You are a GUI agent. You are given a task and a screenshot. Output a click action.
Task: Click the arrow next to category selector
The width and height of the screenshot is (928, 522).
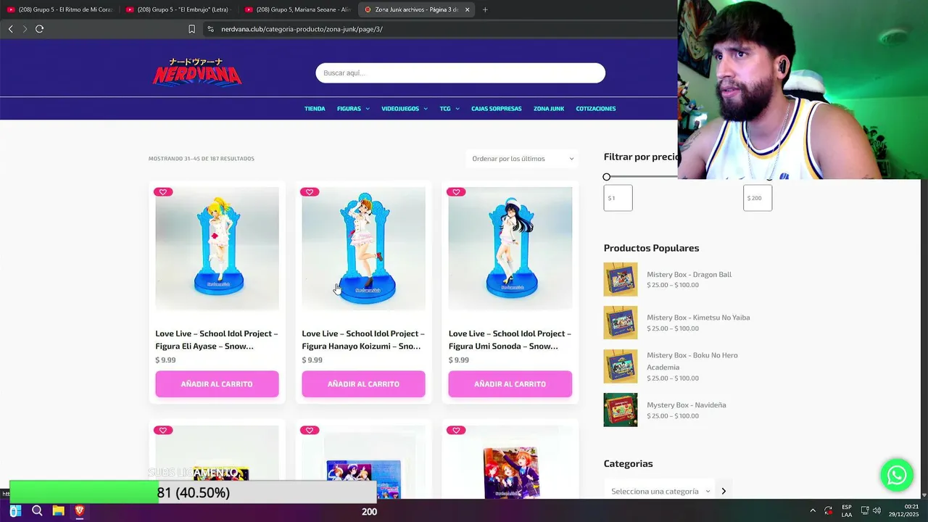pos(724,491)
